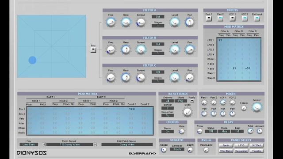283x159 pixels.
Task: Click the Vibrato Speed knob
Action: point(164,150)
